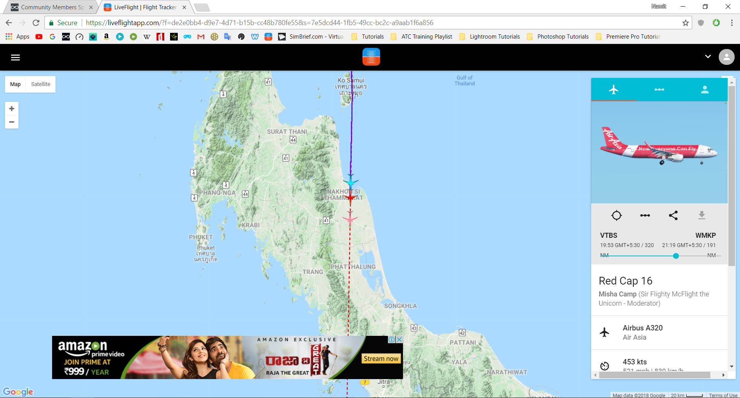Click arrival airport WMKP

(705, 235)
